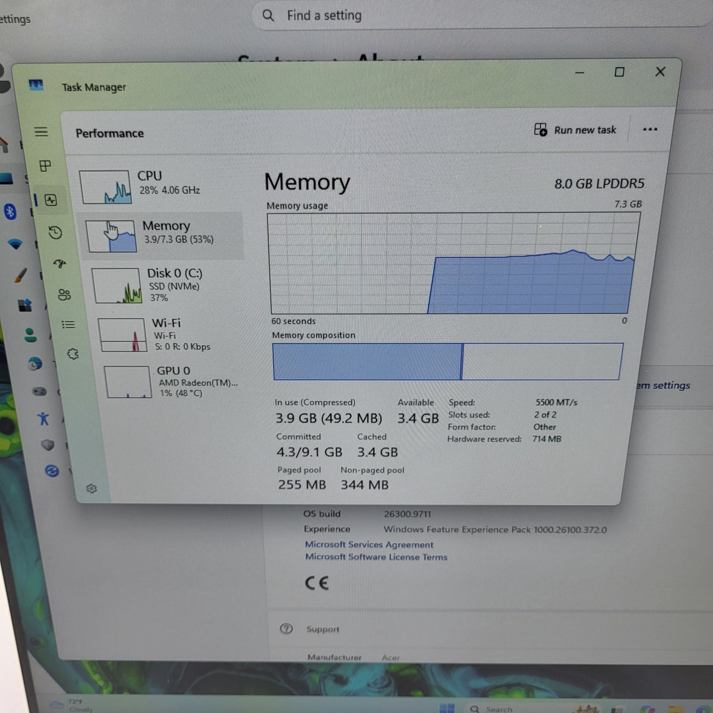This screenshot has width=713, height=713.
Task: Click the Run new task button
Action: tap(575, 130)
